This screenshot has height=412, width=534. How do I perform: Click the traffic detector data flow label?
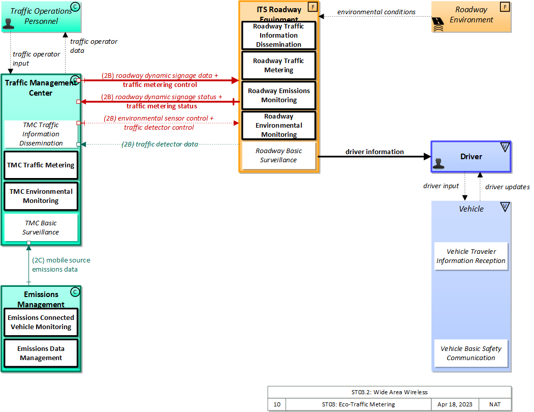point(160,144)
